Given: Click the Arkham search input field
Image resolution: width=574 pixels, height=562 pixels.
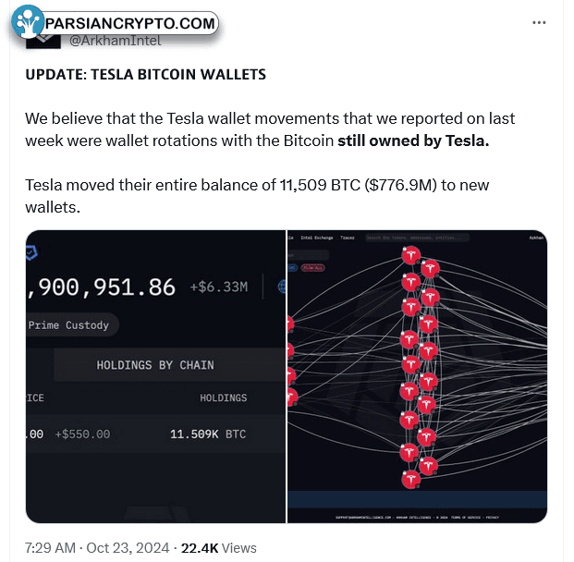Looking at the screenshot, I should tap(417, 238).
